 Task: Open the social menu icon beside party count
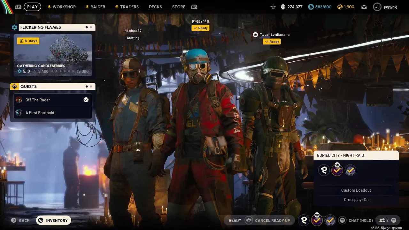click(x=394, y=220)
